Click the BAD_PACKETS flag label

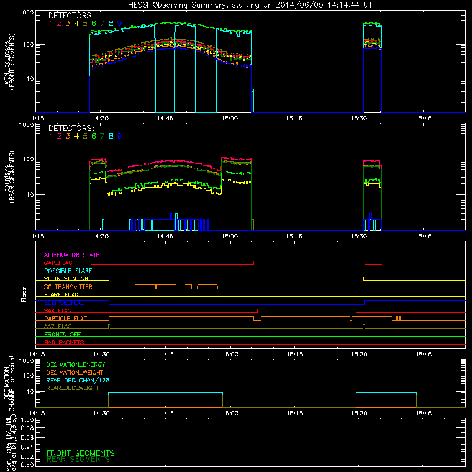coord(64,342)
